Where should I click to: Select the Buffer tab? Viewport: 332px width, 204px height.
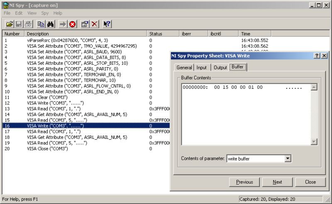point(237,67)
